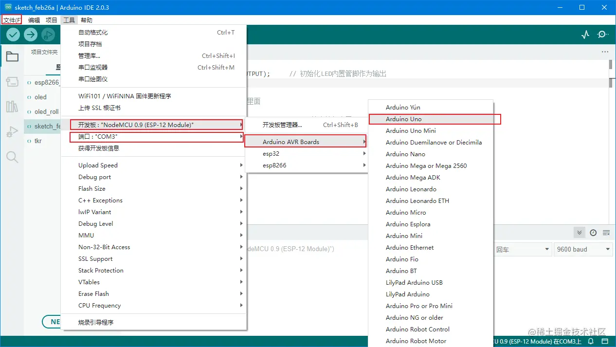Viewport: 616px width, 347px height.
Task: Expand the lwIP Variant submenu
Action: click(154, 212)
